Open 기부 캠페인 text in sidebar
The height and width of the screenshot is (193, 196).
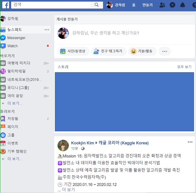17,151
